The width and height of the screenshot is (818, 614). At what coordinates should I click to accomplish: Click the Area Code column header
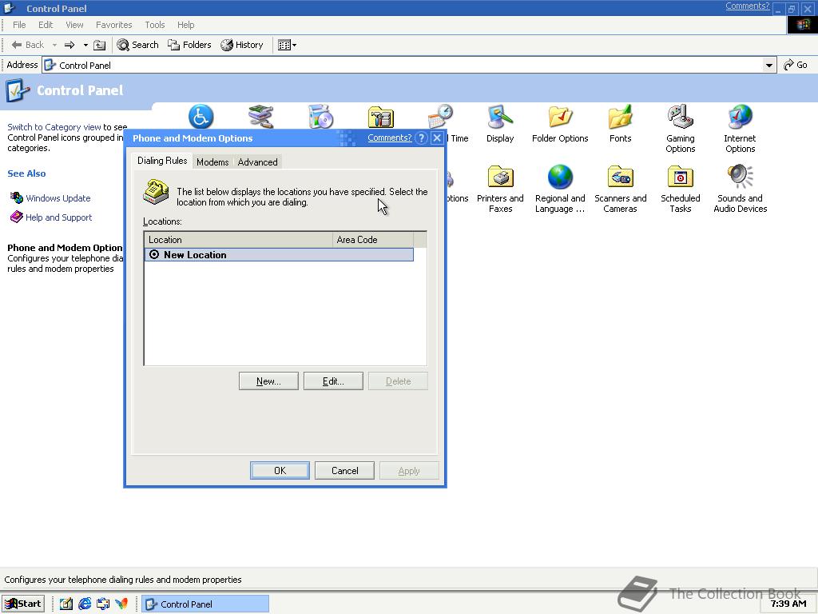373,240
